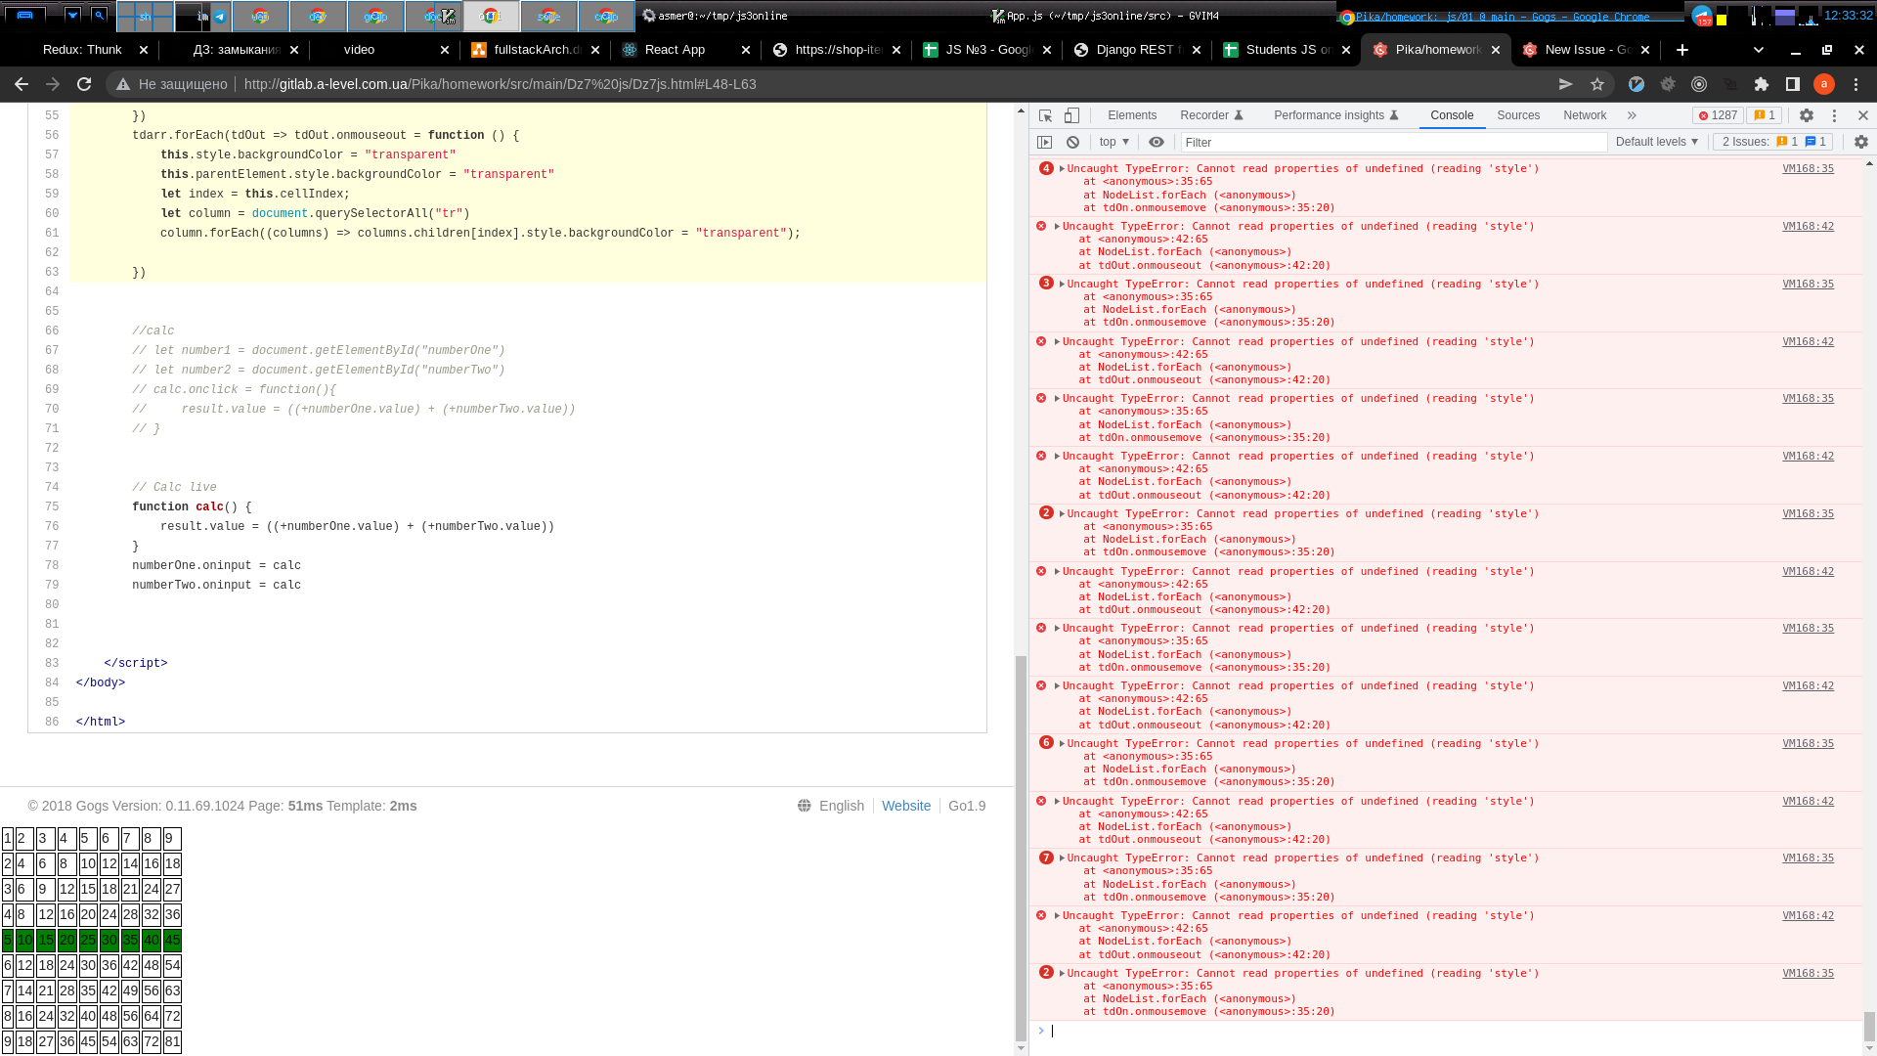Expand the first TypeError entry with count 4

pyautogui.click(x=1062, y=169)
